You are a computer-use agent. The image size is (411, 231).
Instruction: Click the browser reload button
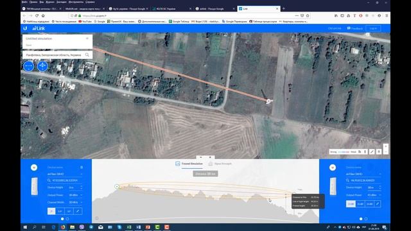click(37, 15)
